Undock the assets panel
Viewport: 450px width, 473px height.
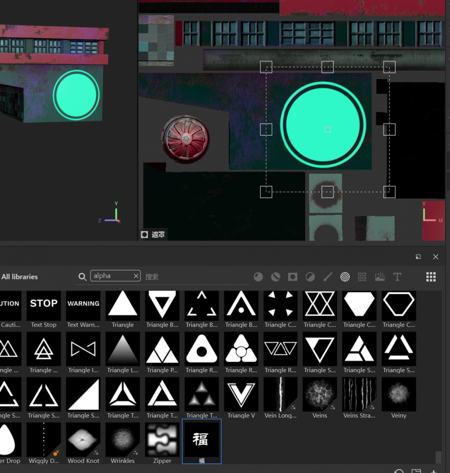point(418,257)
